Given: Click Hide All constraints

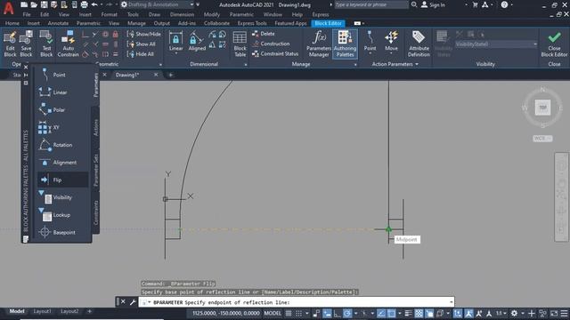Looking at the screenshot, I should [141, 54].
